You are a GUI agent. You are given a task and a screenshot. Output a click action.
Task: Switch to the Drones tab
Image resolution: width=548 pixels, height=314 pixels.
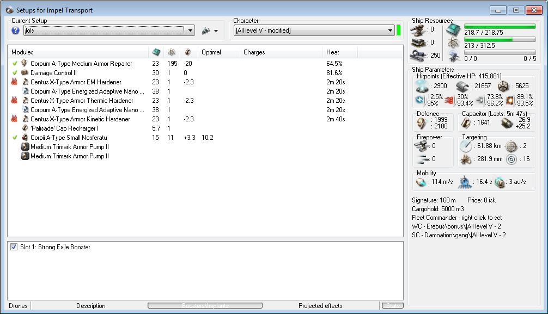(18, 306)
